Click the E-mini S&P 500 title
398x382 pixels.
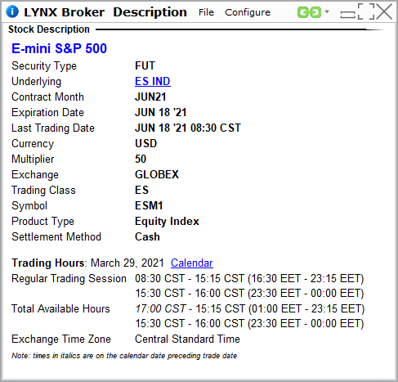tap(59, 48)
